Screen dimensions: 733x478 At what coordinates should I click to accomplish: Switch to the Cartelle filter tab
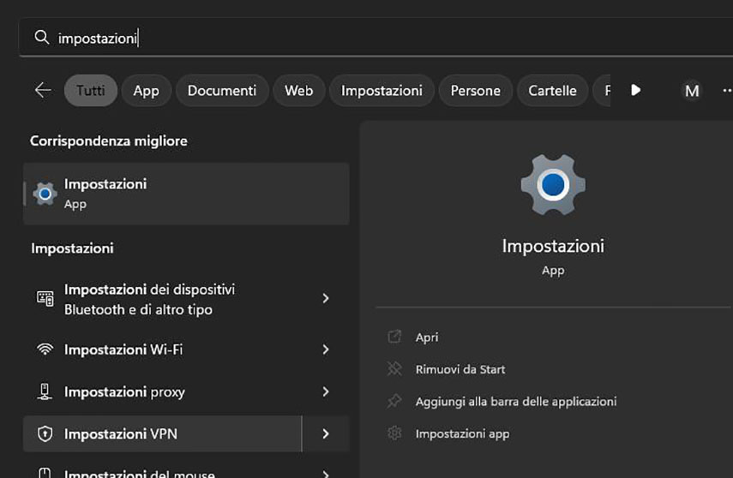click(x=552, y=90)
